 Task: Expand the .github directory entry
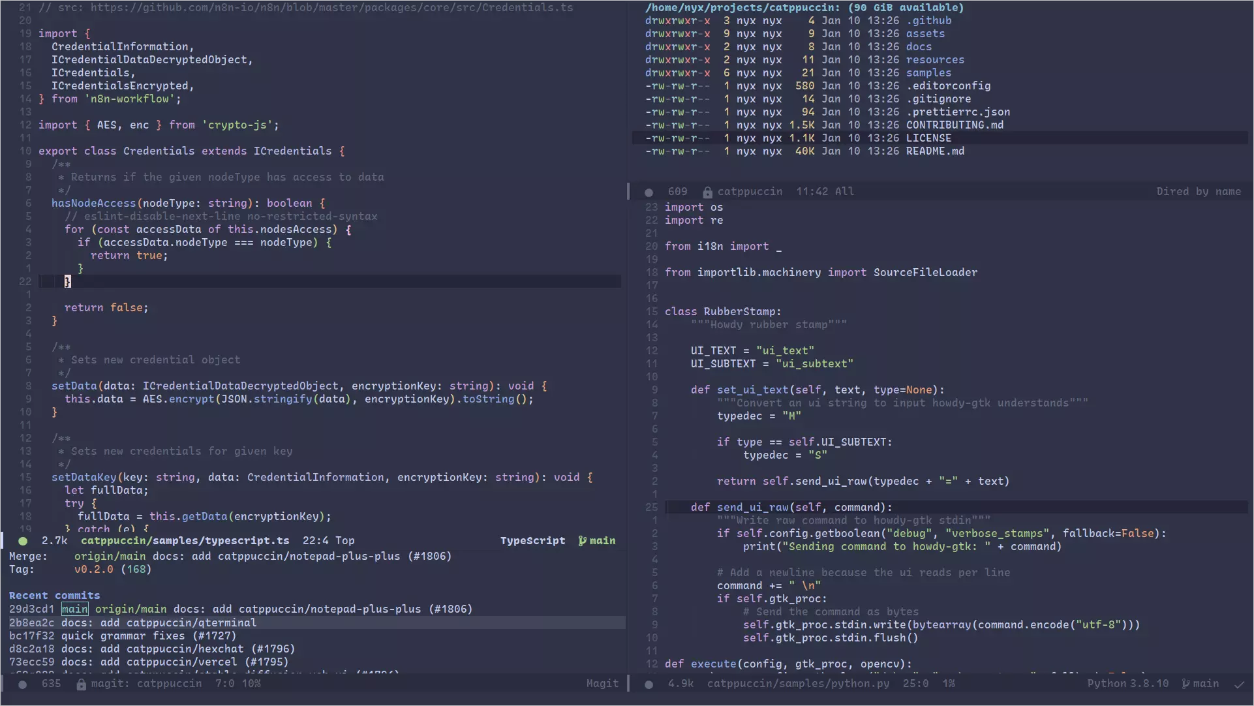tap(928, 21)
